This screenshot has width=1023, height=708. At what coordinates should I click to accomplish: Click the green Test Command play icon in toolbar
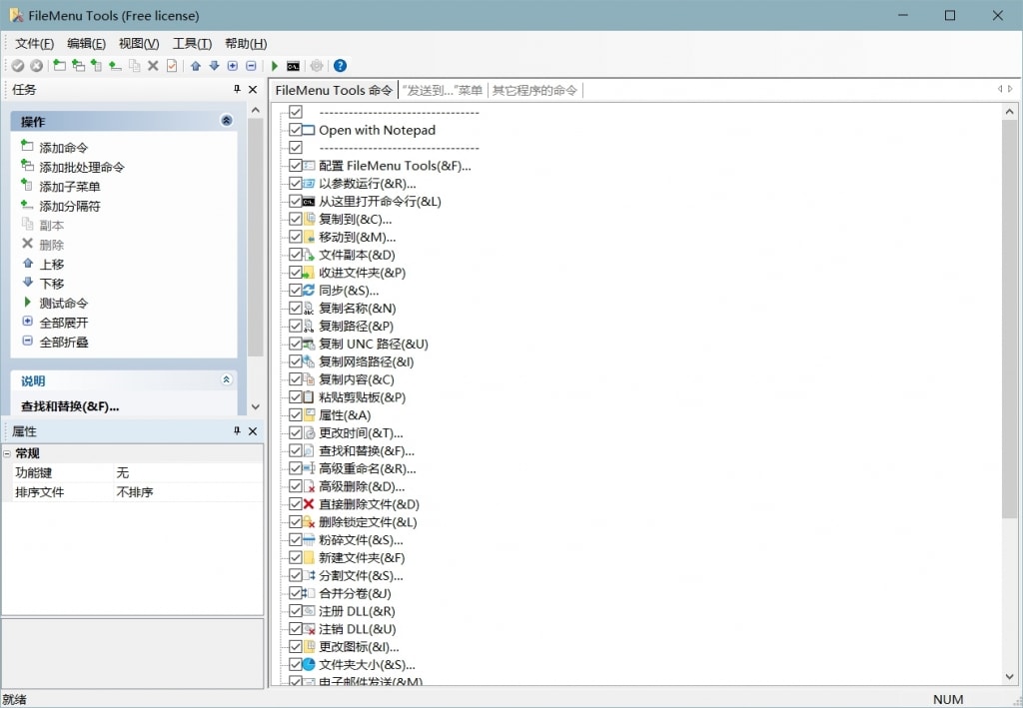[275, 66]
